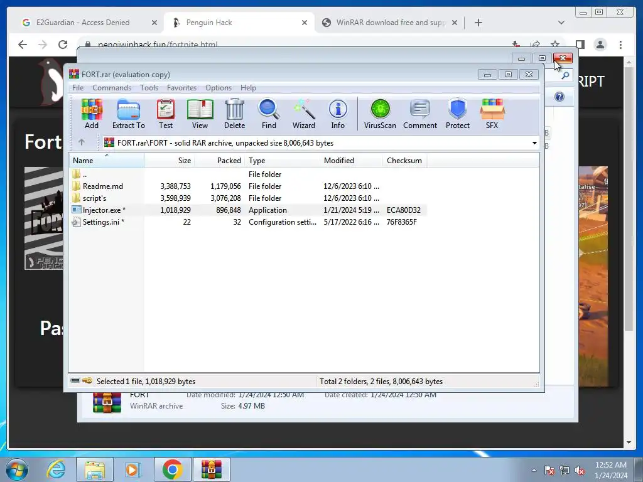Open the Commands menu

[112, 88]
